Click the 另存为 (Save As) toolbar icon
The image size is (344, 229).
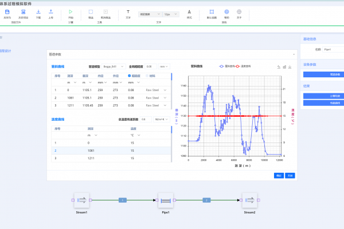[x=7, y=12]
